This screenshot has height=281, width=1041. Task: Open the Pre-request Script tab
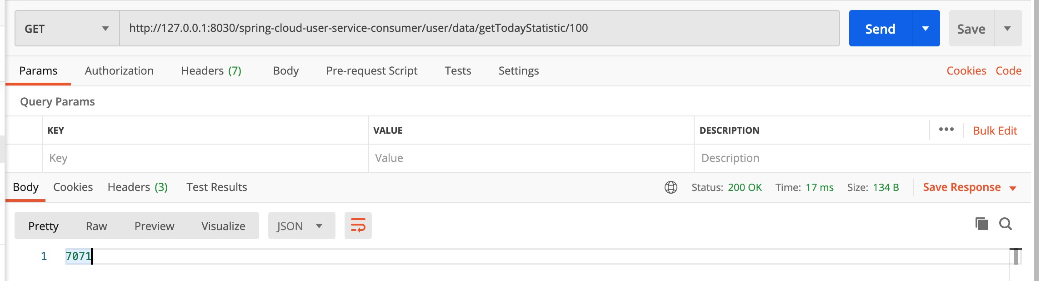click(x=371, y=71)
